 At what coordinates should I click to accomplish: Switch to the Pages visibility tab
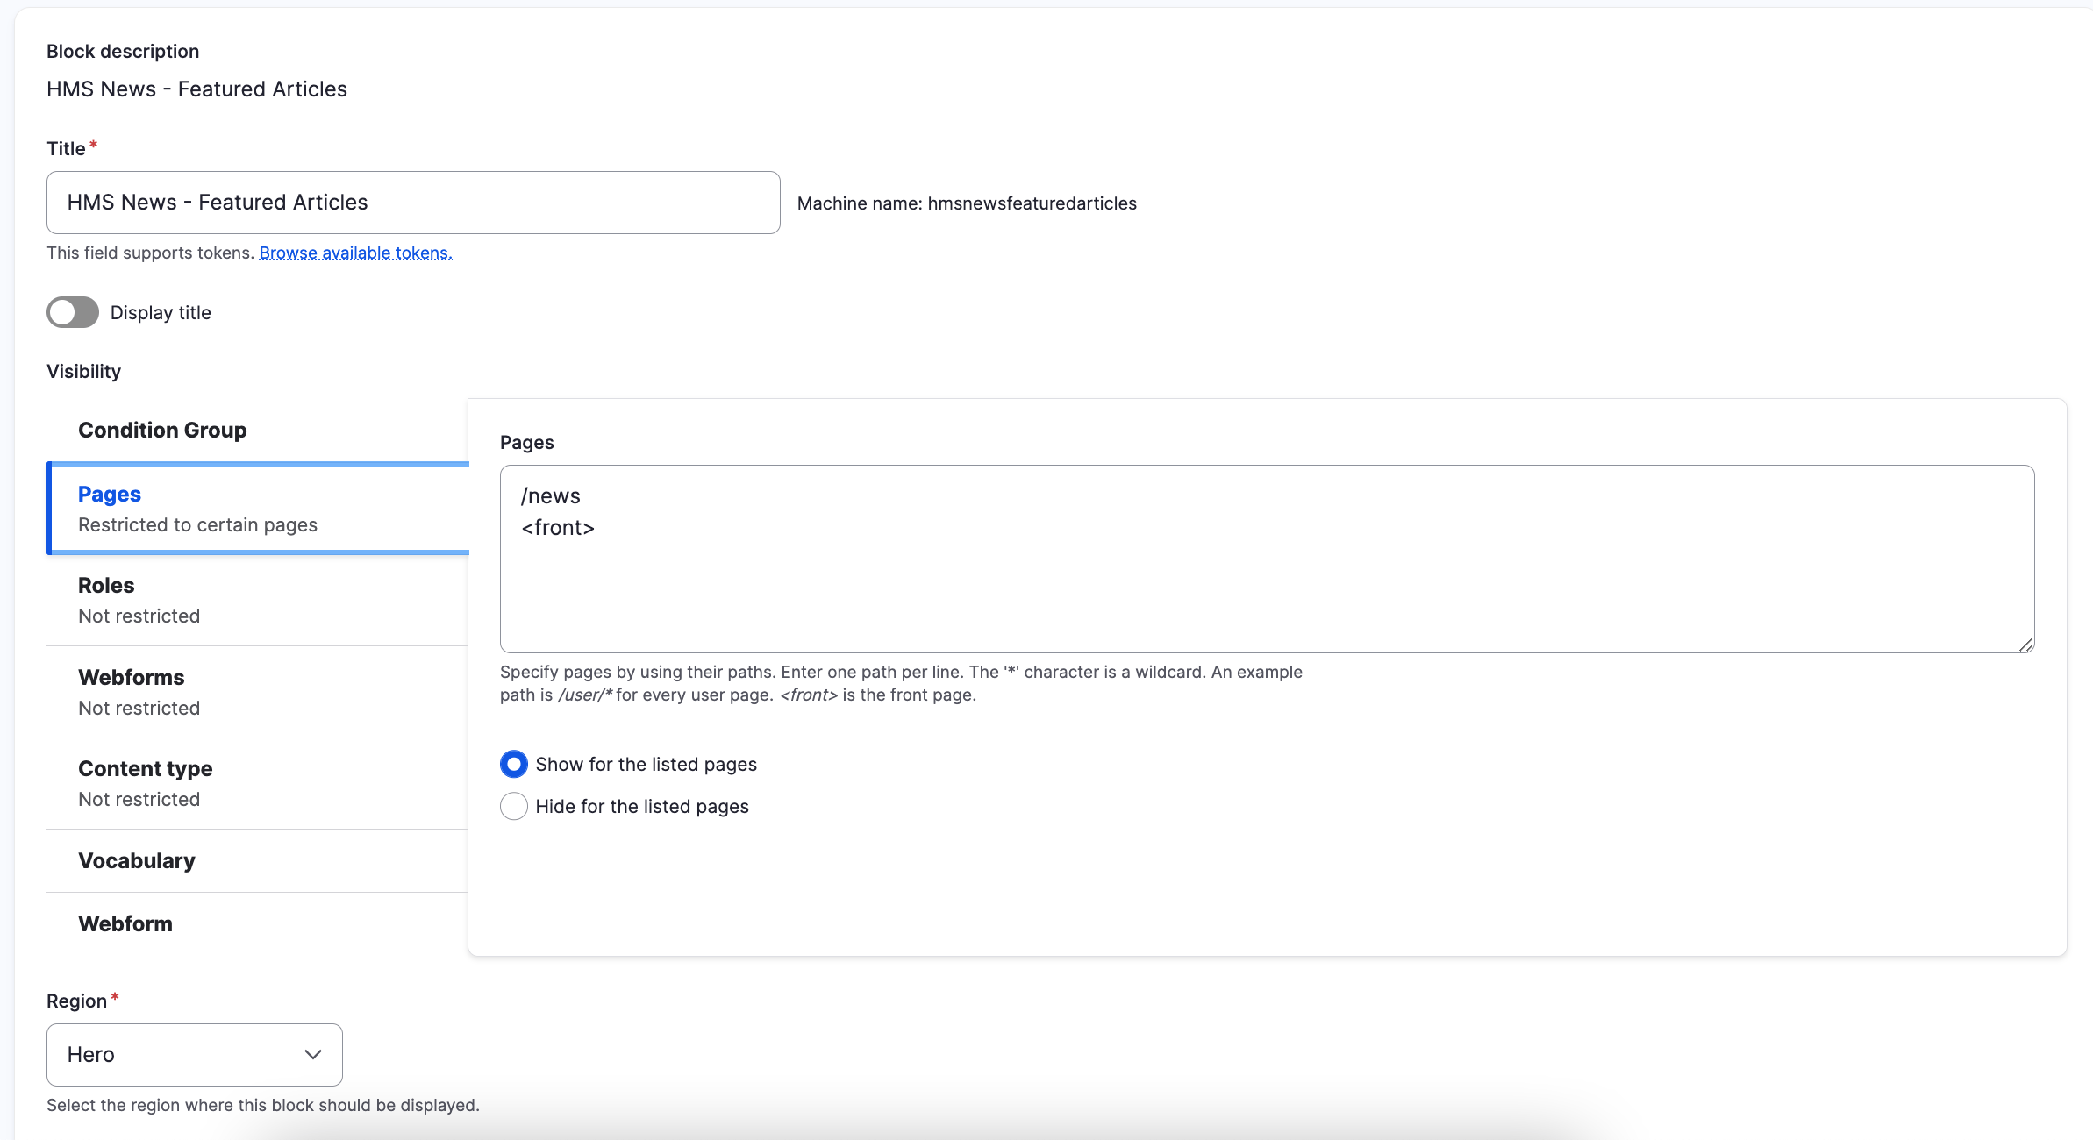110,495
